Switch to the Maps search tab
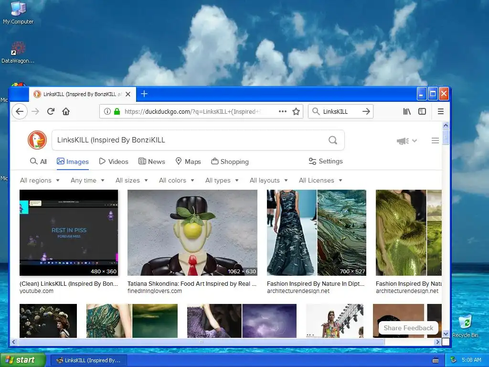Screen dimensions: 489x367 coord(188,162)
